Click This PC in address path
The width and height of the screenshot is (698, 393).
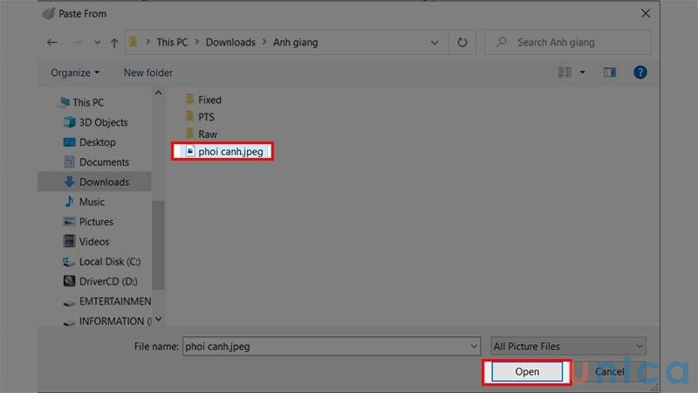[x=172, y=42]
